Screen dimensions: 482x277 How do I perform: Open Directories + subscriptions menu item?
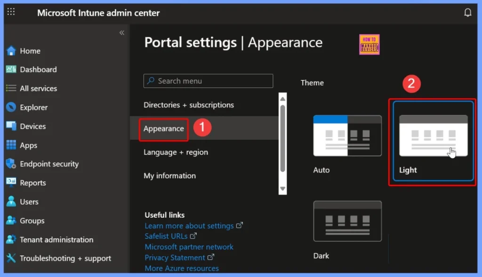[x=188, y=105]
